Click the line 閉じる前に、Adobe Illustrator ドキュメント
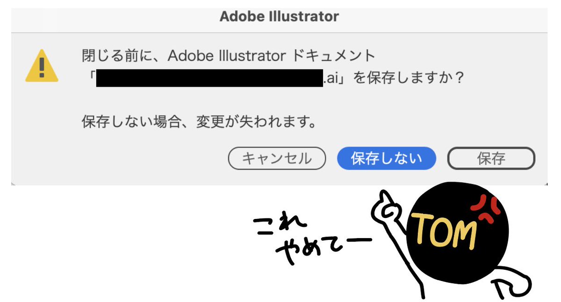Screen dimensions: 561x302 click(x=229, y=56)
